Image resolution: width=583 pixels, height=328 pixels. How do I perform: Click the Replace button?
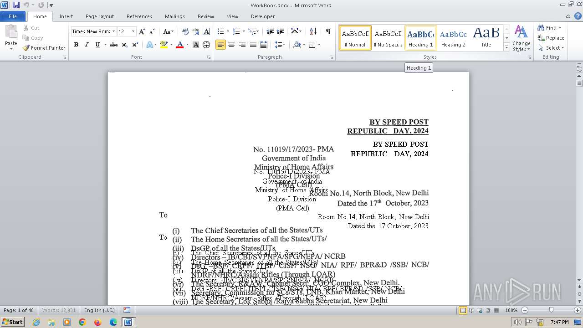(x=551, y=38)
